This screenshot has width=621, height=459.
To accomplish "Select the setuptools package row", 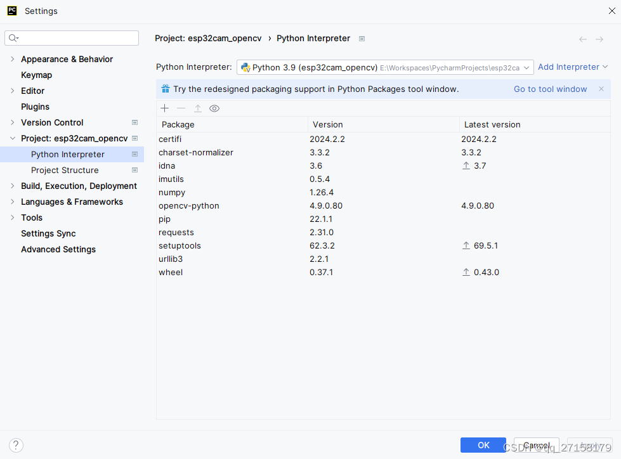I will [383, 246].
